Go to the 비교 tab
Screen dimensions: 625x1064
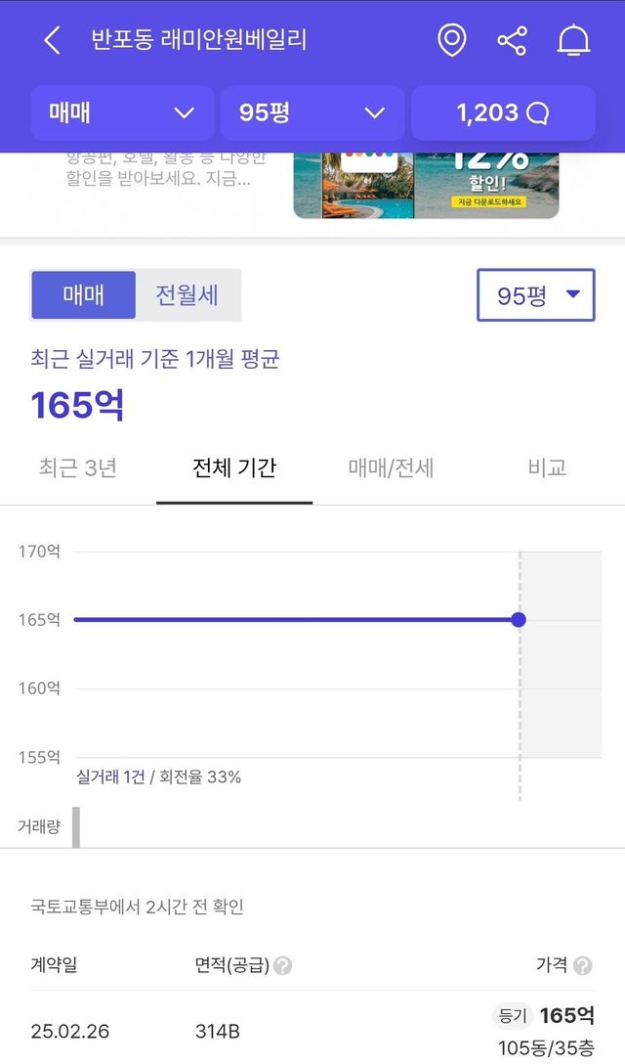[x=547, y=467]
